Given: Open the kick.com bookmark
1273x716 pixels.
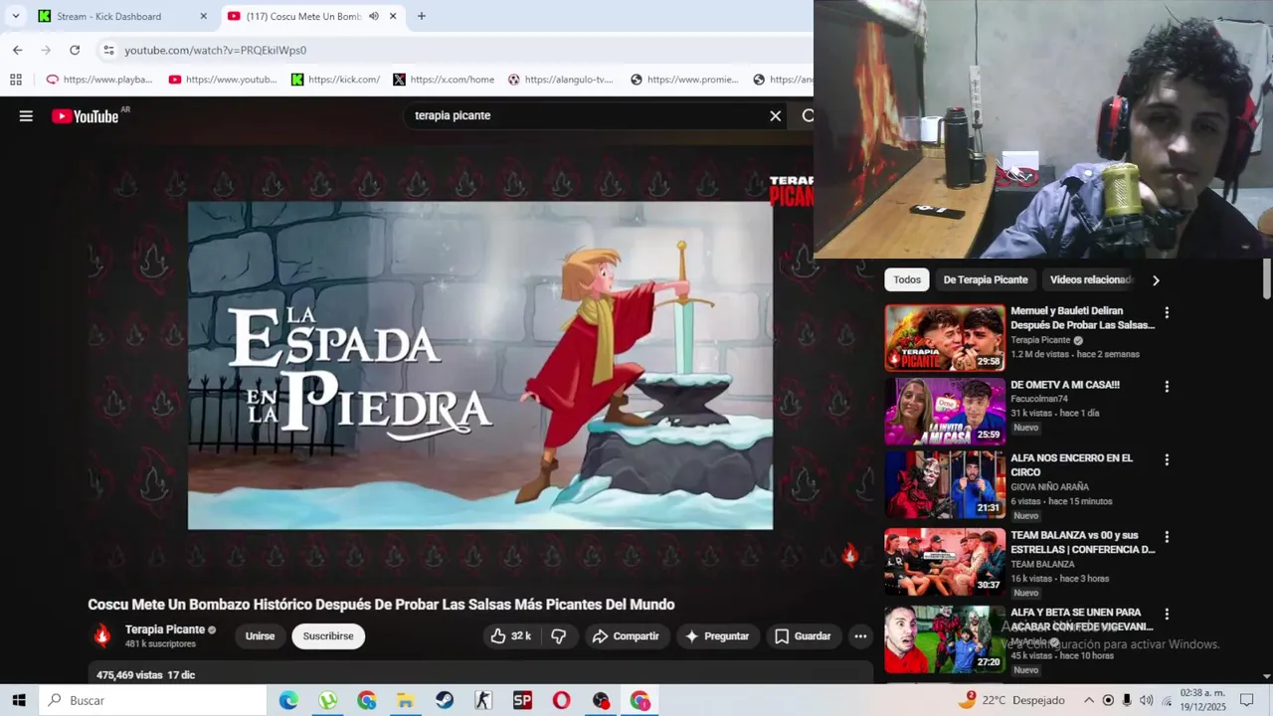Looking at the screenshot, I should 335,80.
